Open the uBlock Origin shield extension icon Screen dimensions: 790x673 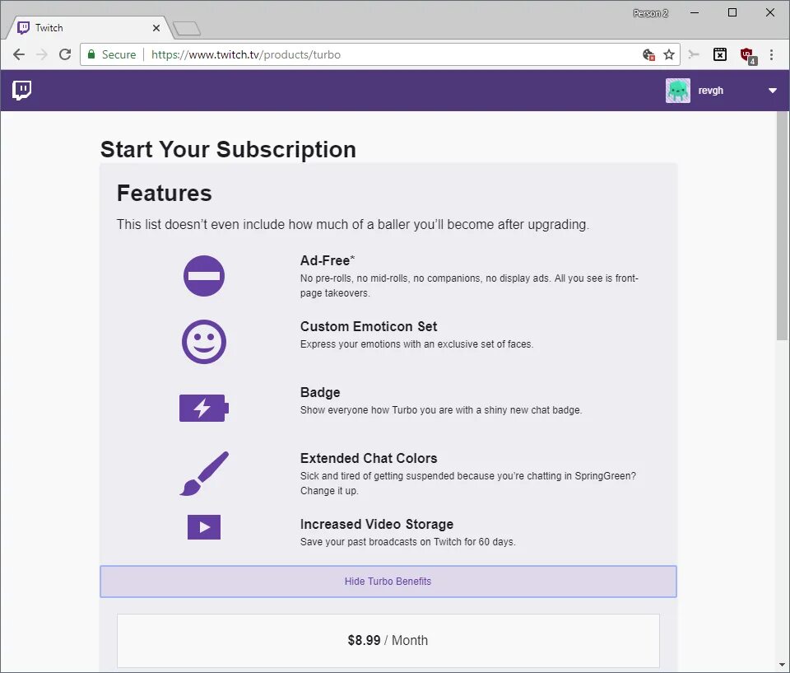[x=747, y=55]
